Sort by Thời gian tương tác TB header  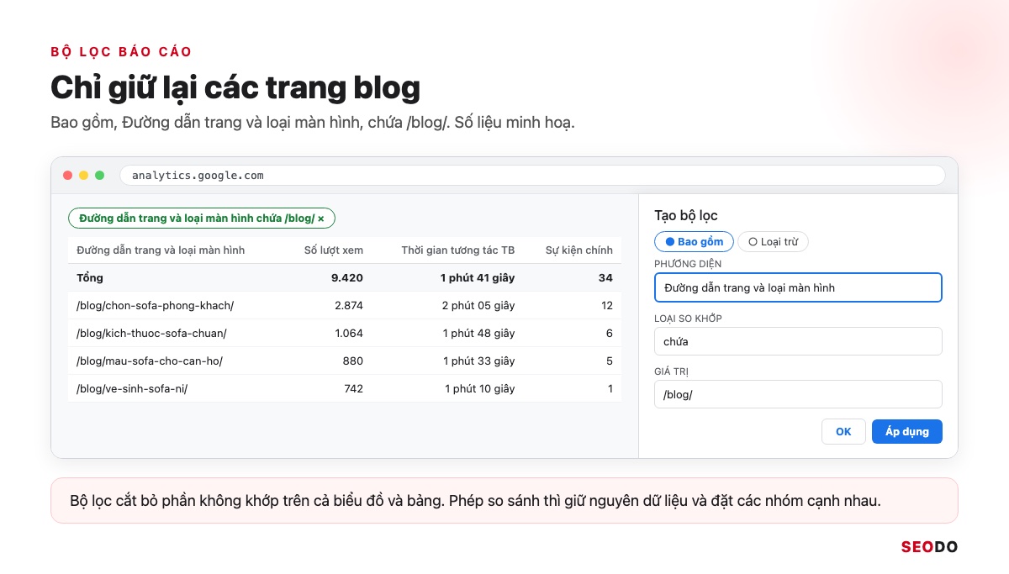458,250
